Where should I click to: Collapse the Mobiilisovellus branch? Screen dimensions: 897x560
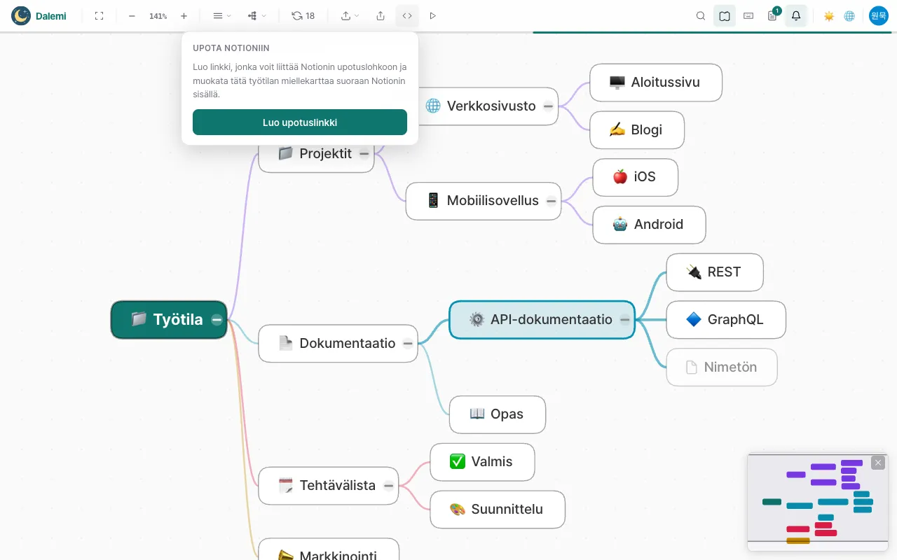(x=552, y=201)
